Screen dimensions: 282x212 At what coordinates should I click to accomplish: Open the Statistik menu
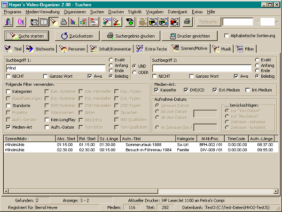point(134,10)
